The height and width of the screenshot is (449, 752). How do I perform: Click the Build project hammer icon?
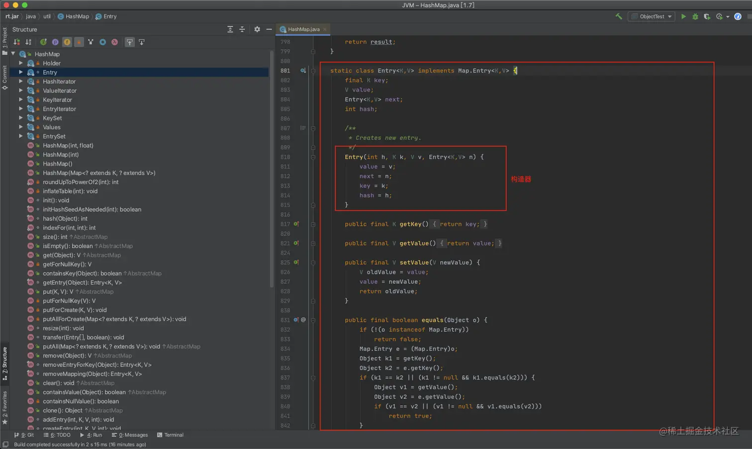618,16
